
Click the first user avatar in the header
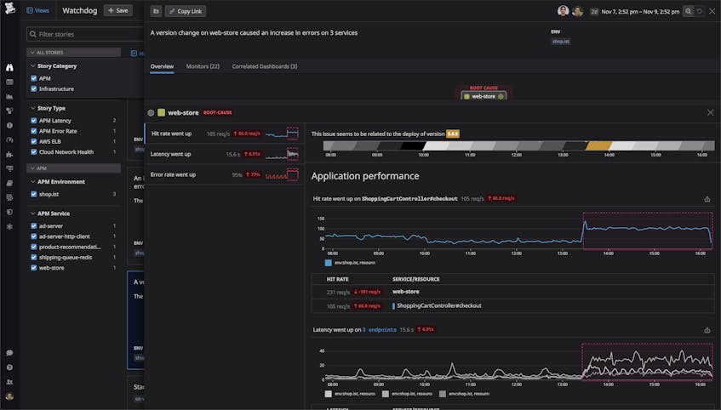pos(564,10)
